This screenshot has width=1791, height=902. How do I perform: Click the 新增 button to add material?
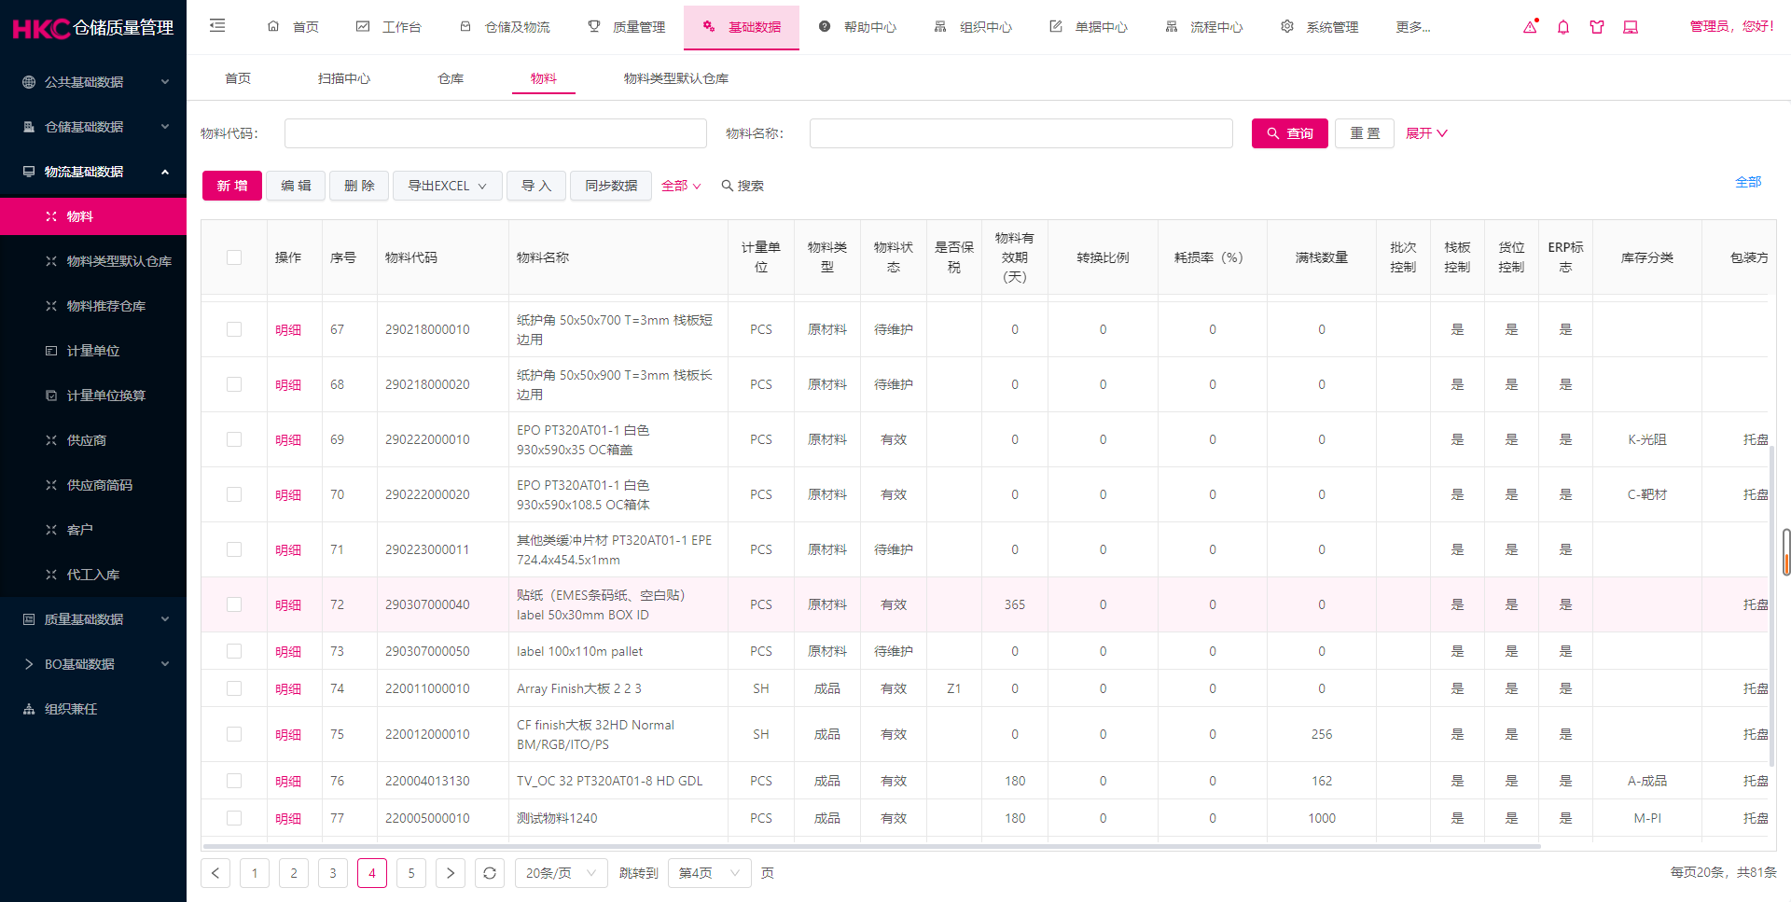pos(231,186)
